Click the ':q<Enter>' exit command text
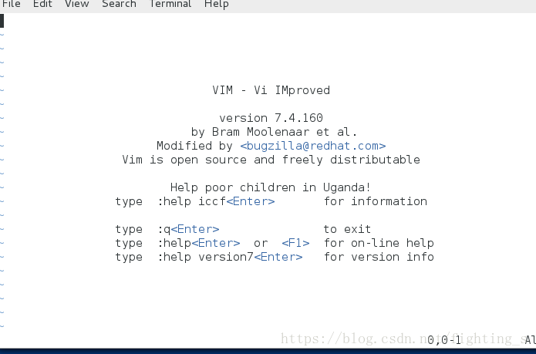 pyautogui.click(x=188, y=229)
